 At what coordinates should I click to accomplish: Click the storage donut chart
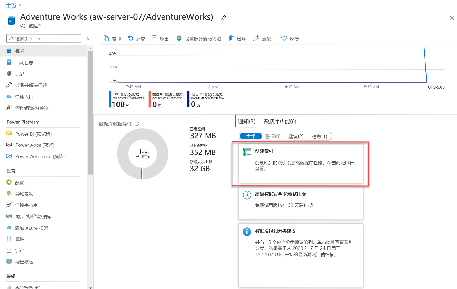pyautogui.click(x=142, y=154)
